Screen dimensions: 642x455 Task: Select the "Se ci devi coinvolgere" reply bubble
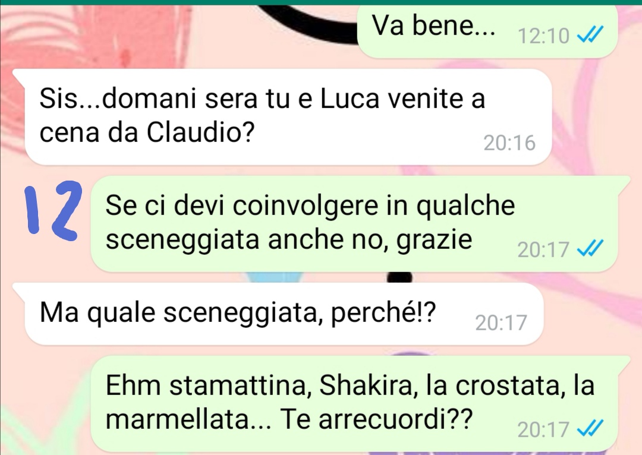[360, 223]
